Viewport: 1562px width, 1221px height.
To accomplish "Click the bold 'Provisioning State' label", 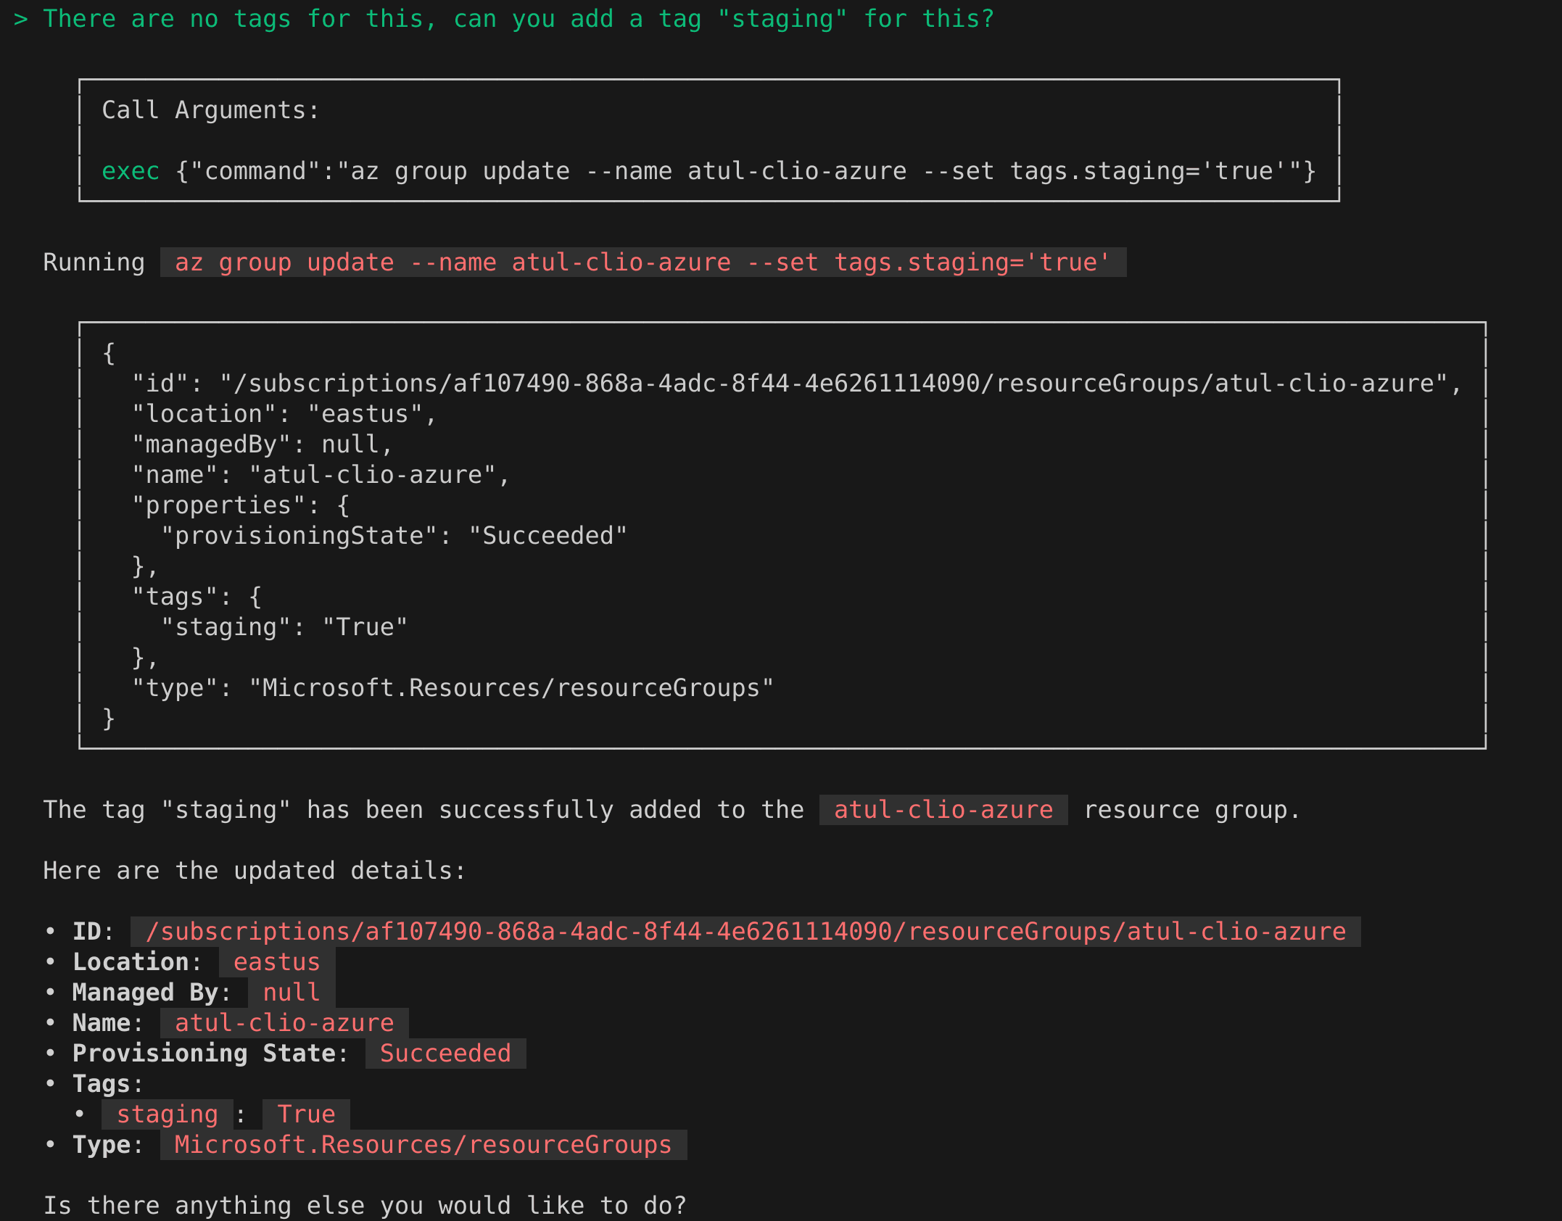I will 204,1054.
